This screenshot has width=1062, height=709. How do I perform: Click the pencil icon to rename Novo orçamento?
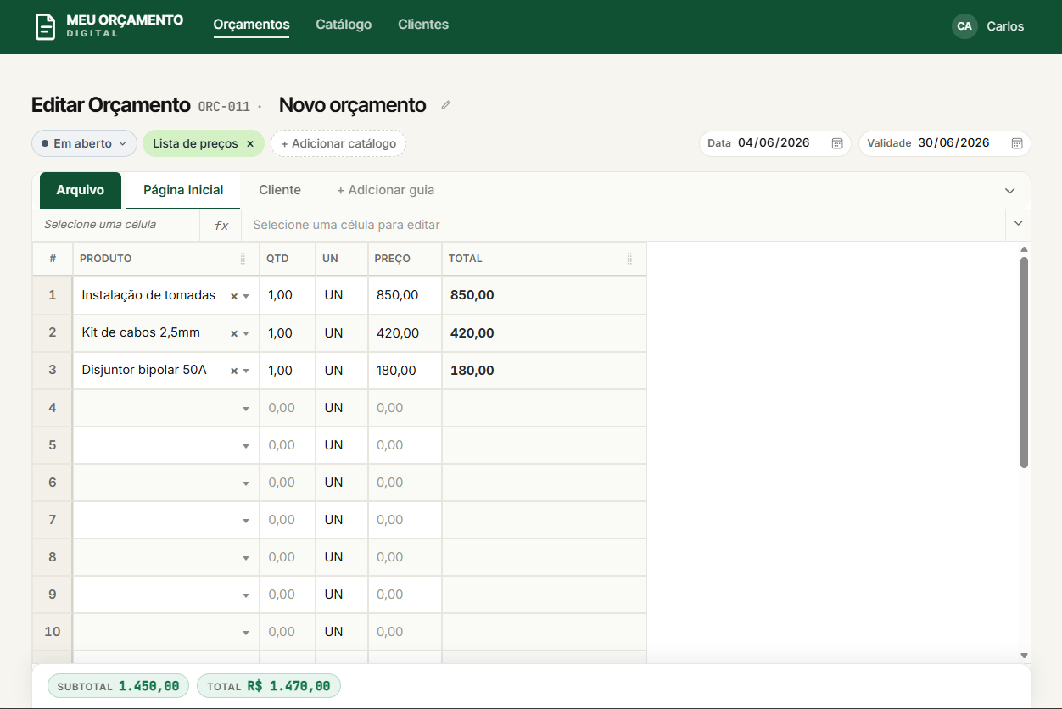pos(446,105)
